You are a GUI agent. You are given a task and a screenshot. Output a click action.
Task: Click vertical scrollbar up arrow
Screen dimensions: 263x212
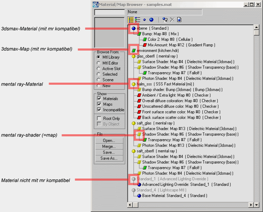257,27
